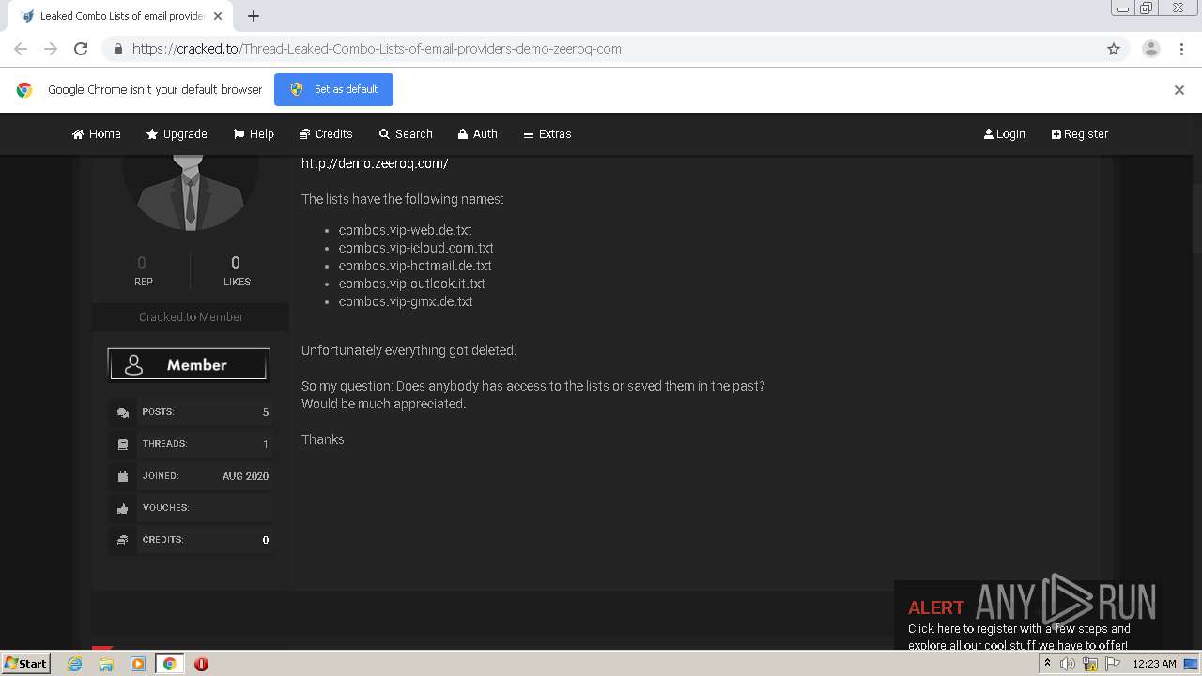Click the user avatar image
This screenshot has width=1202, height=676.
(191, 192)
